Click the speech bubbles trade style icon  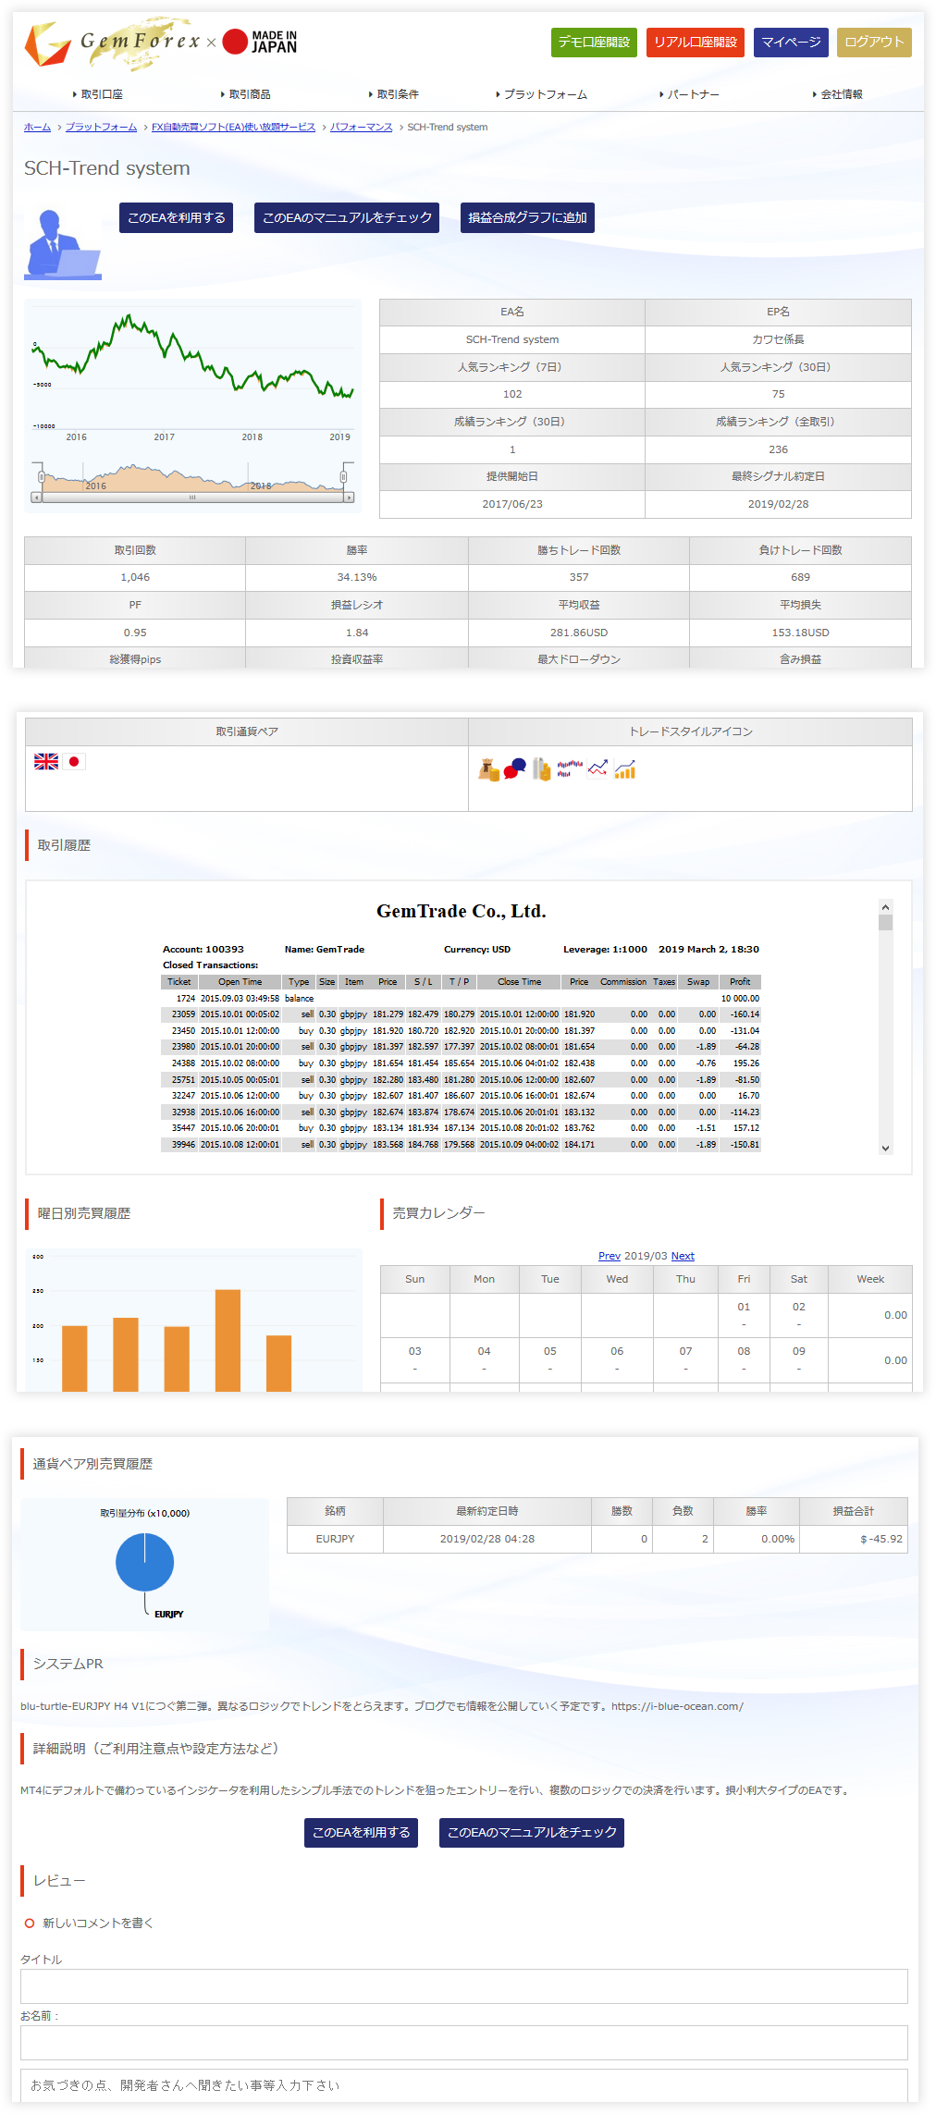coord(515,768)
